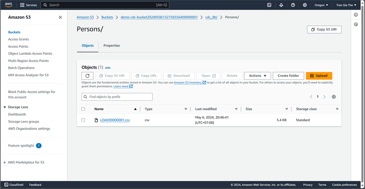Check the LOAD00000001.csv row checkbox
Viewport: 365px width, 189px height.
pos(83,120)
